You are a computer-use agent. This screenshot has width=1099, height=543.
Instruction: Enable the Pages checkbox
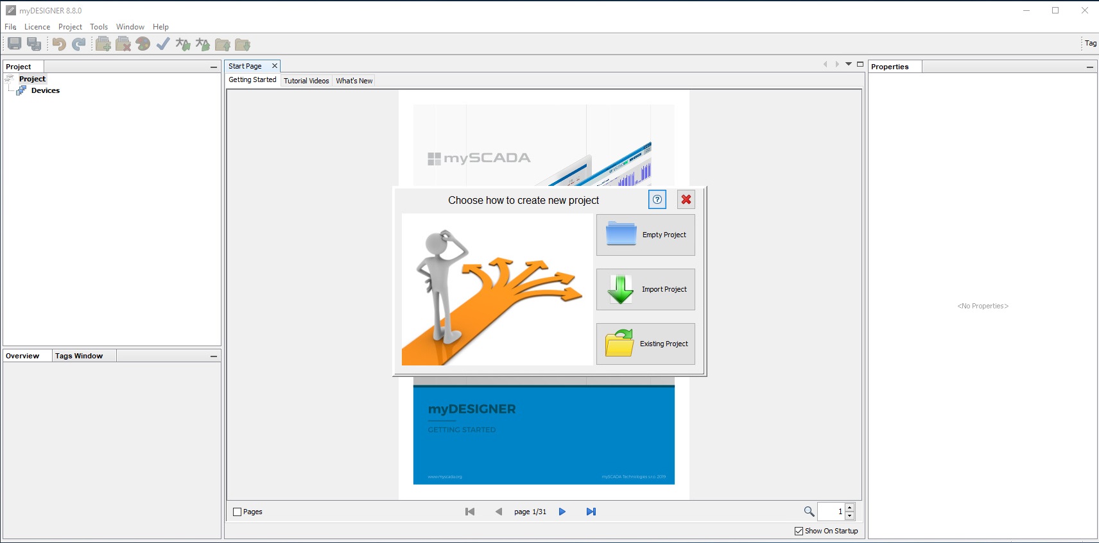pos(237,512)
